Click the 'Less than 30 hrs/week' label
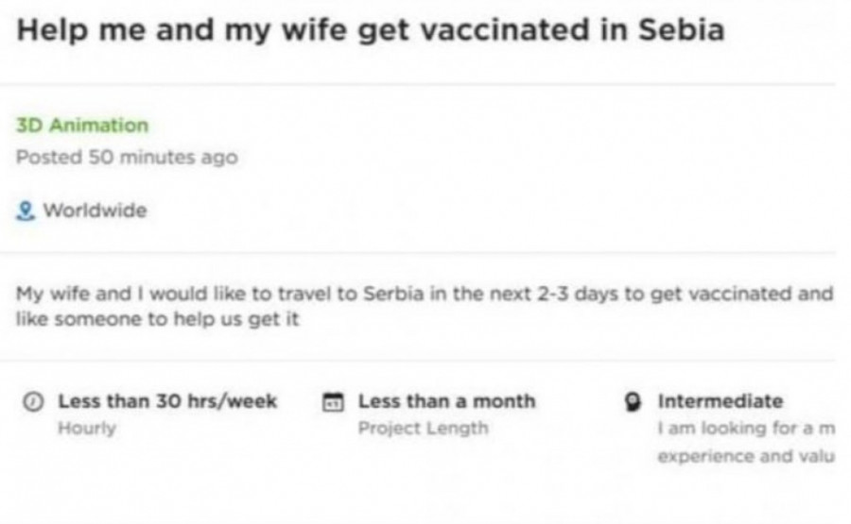The height and width of the screenshot is (524, 851). click(167, 401)
